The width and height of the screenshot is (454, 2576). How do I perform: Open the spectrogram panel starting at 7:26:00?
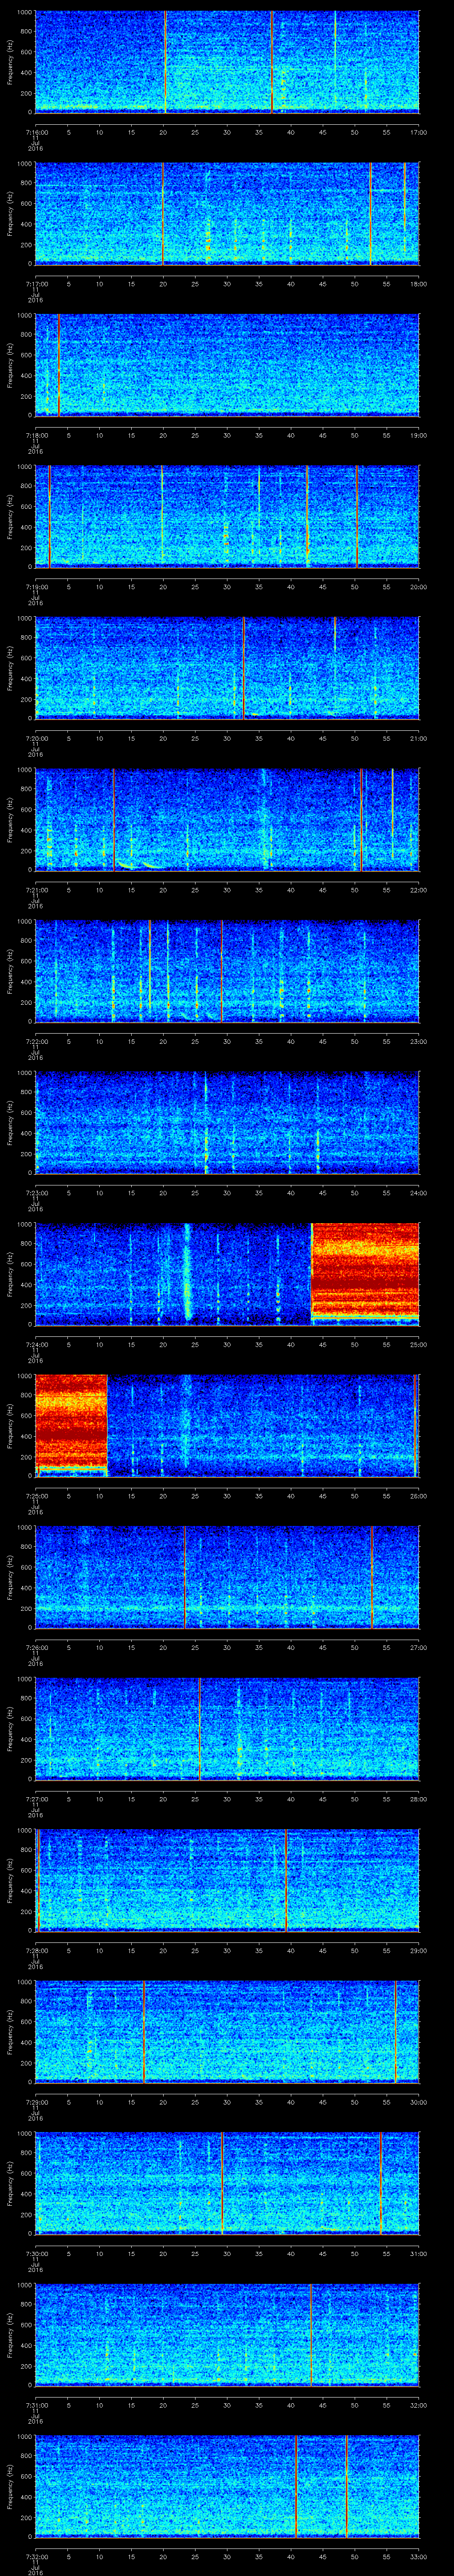coord(227,1577)
